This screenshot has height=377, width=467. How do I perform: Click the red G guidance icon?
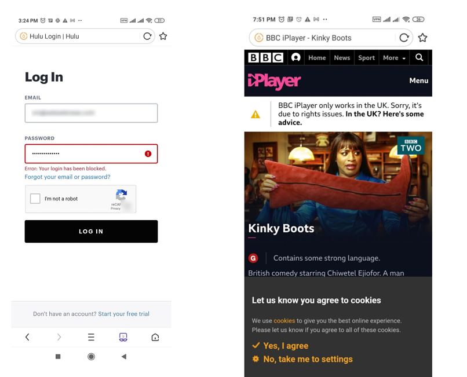[x=253, y=258]
